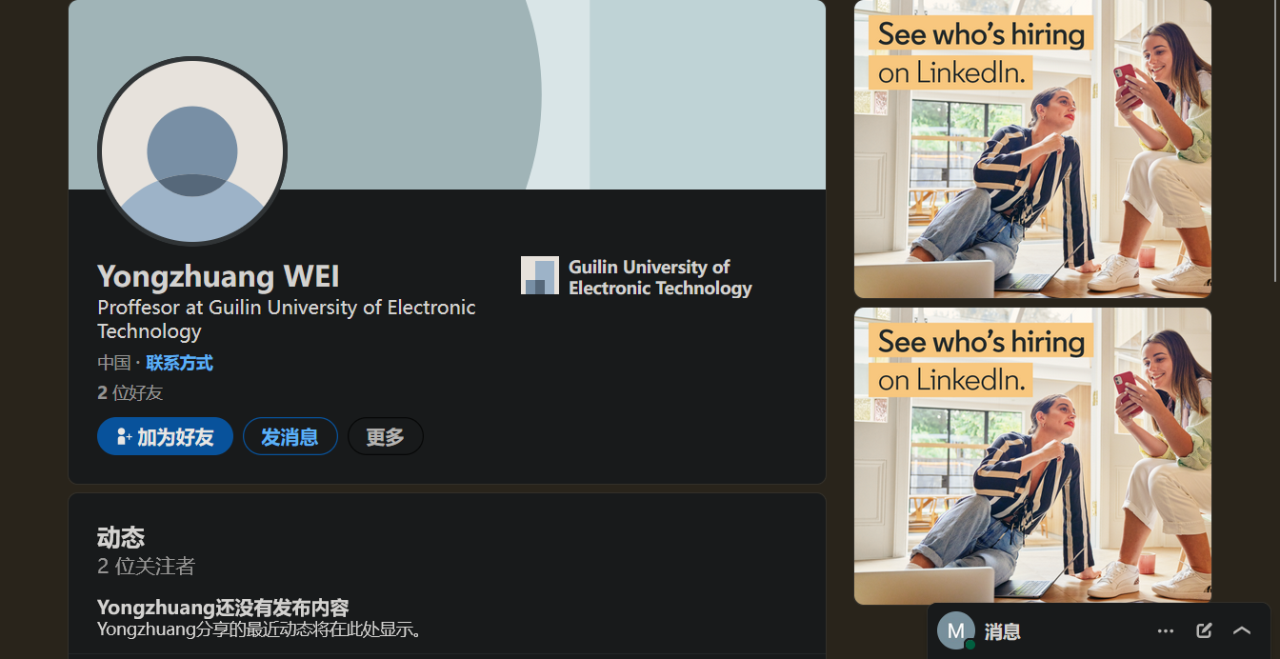Click the Guilin University logo icon

coord(539,275)
